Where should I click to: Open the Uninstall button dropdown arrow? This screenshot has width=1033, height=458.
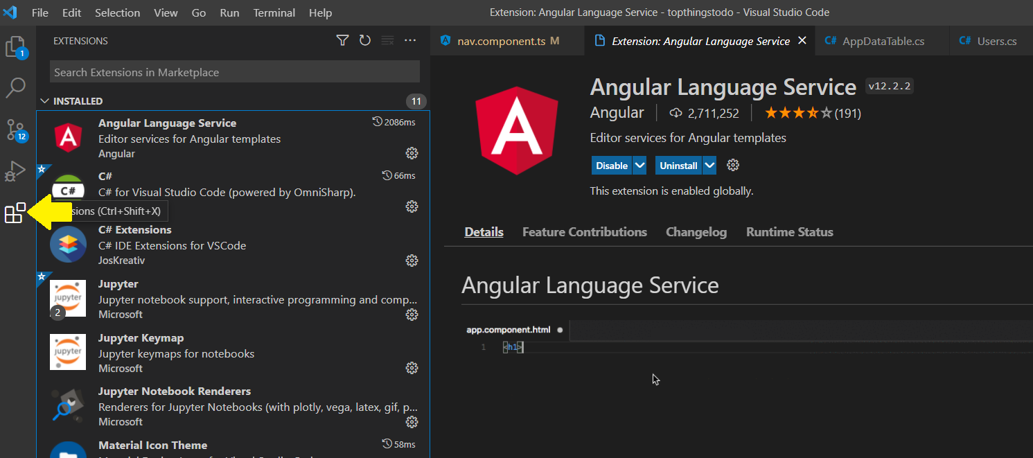pos(709,166)
